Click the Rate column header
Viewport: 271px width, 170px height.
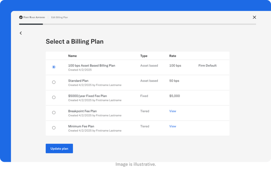point(173,56)
